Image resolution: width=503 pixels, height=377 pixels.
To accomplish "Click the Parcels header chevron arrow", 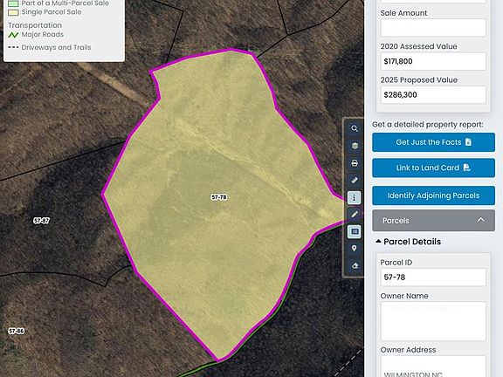I will coord(481,220).
